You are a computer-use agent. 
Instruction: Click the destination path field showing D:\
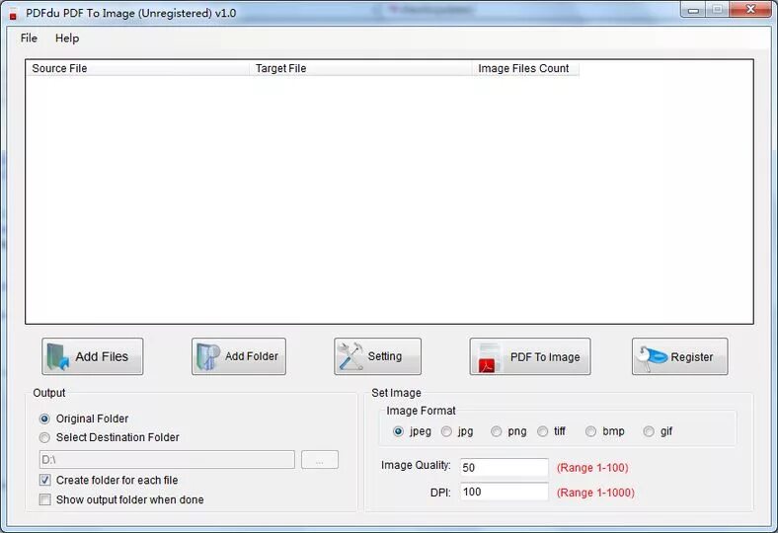pos(167,460)
